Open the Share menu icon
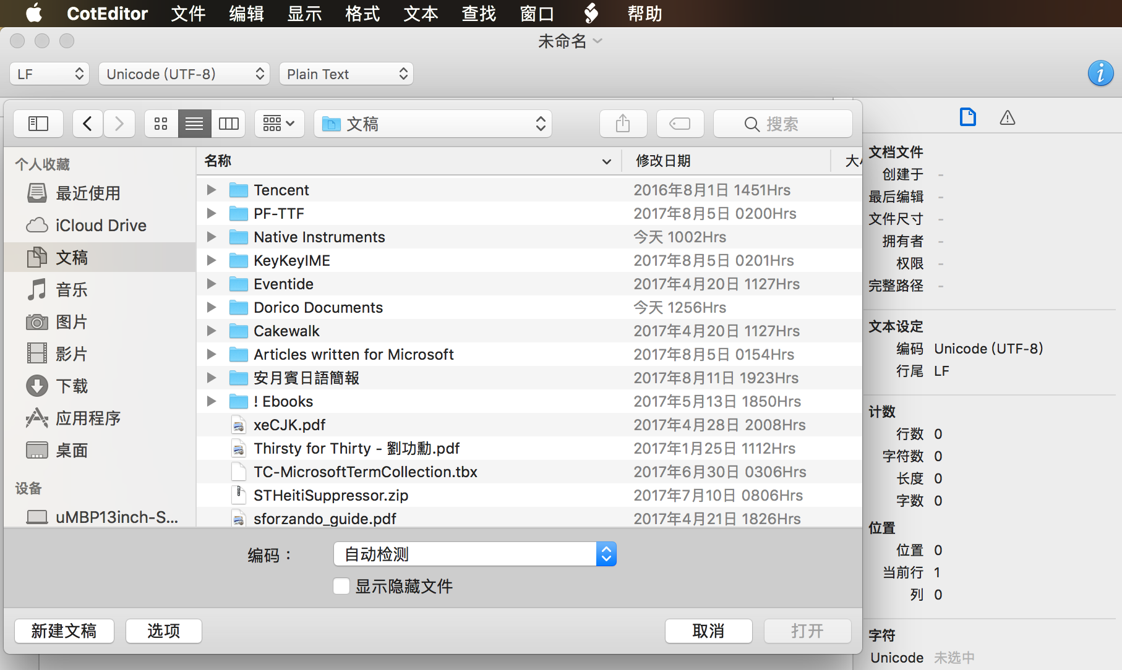The image size is (1122, 670). (x=623, y=123)
